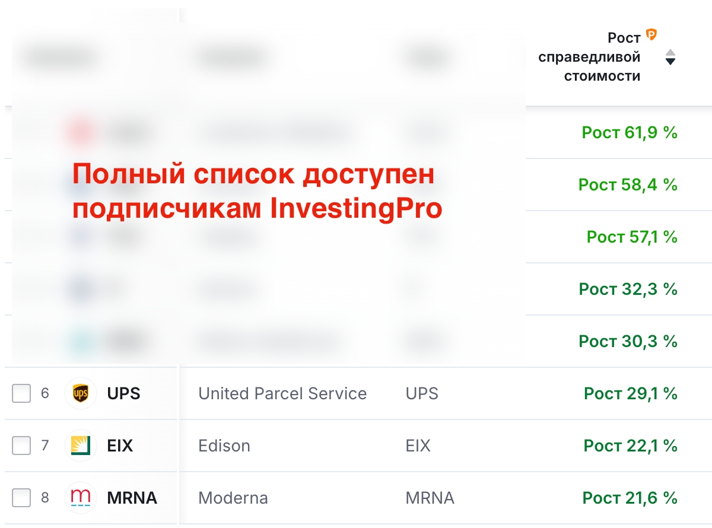Screen dimensions: 712x528
Task: Click the 'Рост 21,6 %' value for Moderna
Action: point(630,498)
